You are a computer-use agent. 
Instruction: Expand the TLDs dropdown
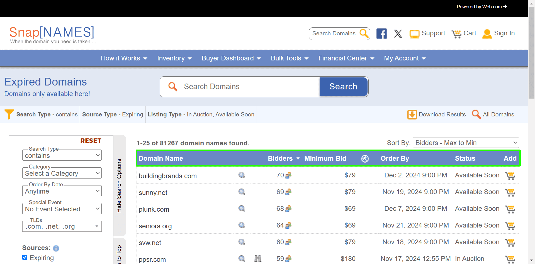[97, 226]
